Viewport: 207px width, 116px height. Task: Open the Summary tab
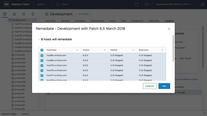[x=50, y=21]
